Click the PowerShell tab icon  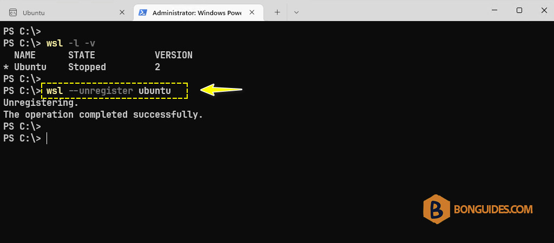[143, 13]
